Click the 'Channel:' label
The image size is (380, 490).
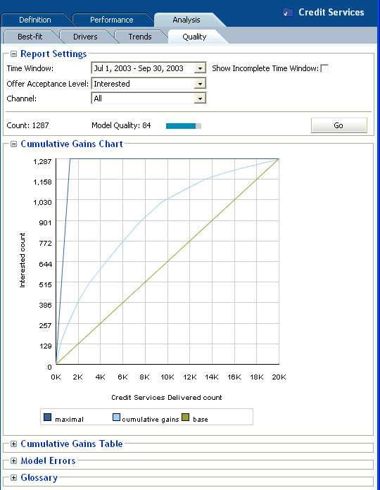pyautogui.click(x=22, y=99)
